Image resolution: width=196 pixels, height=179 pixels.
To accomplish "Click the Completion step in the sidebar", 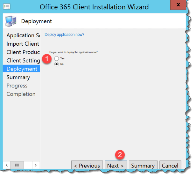I will coord(21,94).
